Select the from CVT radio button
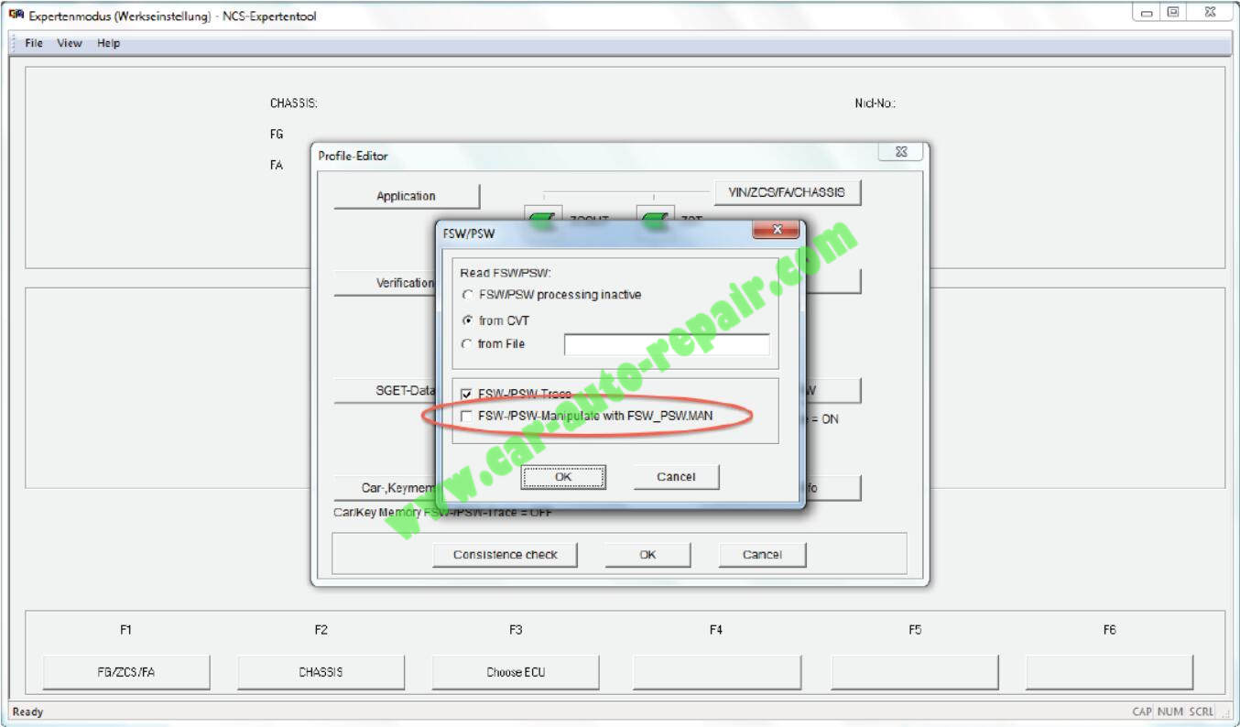Screen dimensions: 1240x727 pyautogui.click(x=469, y=320)
